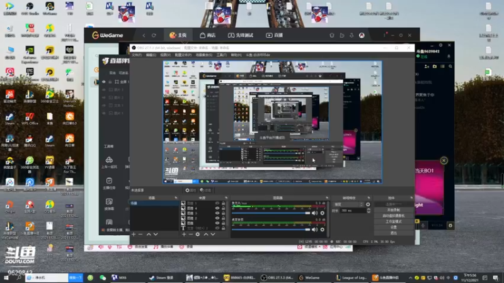Open League of Legends taskbar item

click(352, 277)
